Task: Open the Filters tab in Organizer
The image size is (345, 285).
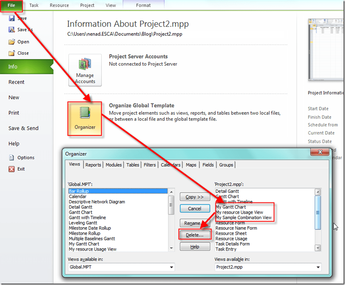Action: (150, 165)
